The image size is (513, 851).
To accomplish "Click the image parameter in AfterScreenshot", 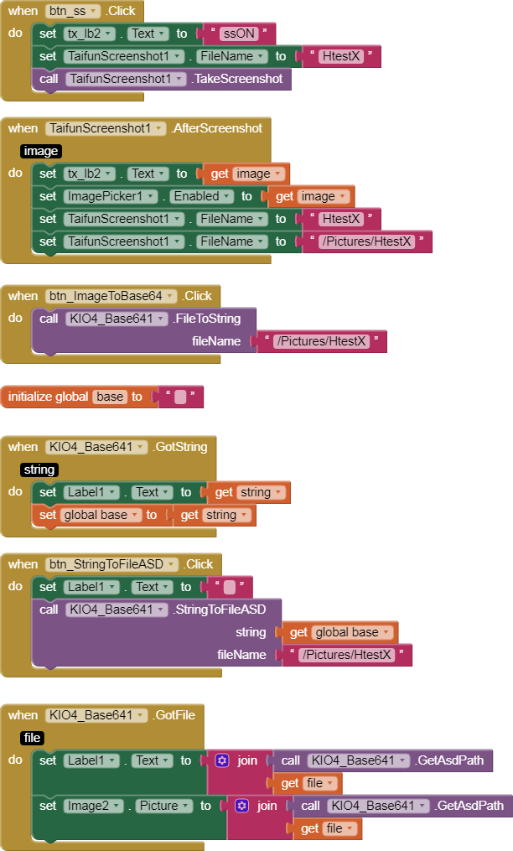I will coord(41,151).
